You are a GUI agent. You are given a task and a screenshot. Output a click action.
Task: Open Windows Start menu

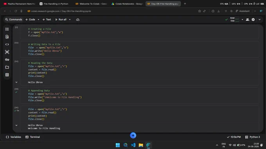point(118,145)
